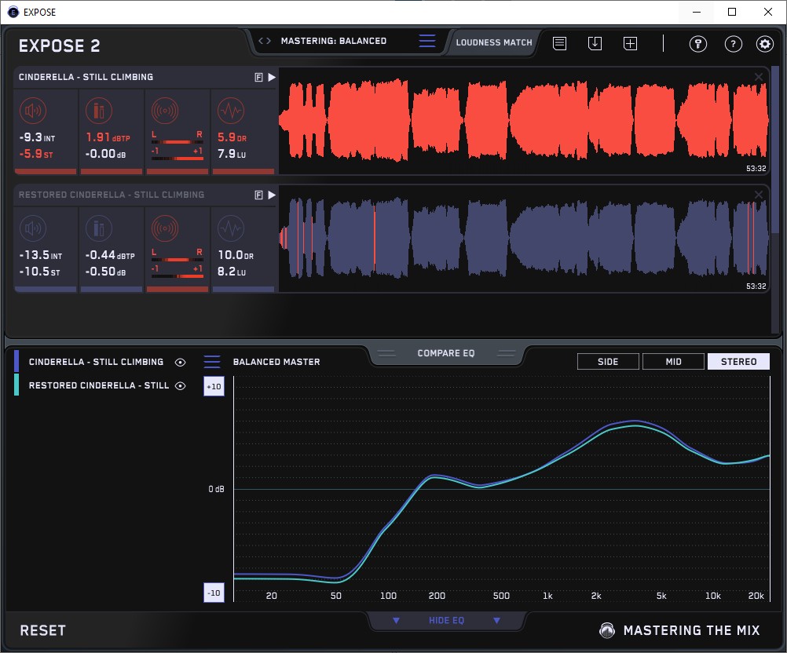Click the left grip lines beside Compare EQ
This screenshot has width=787, height=653.
(x=386, y=353)
